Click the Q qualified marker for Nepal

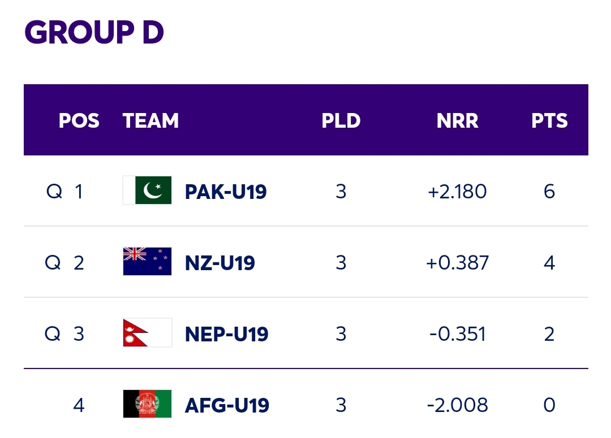(53, 334)
